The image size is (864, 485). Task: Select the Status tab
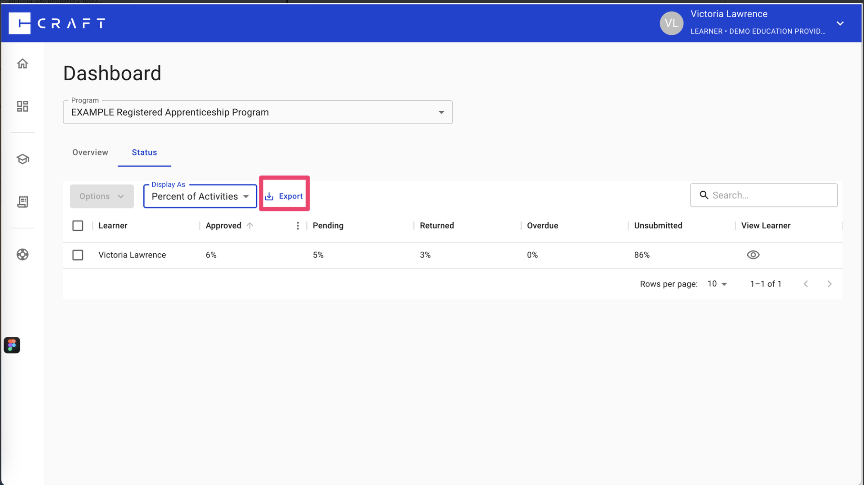click(x=144, y=153)
